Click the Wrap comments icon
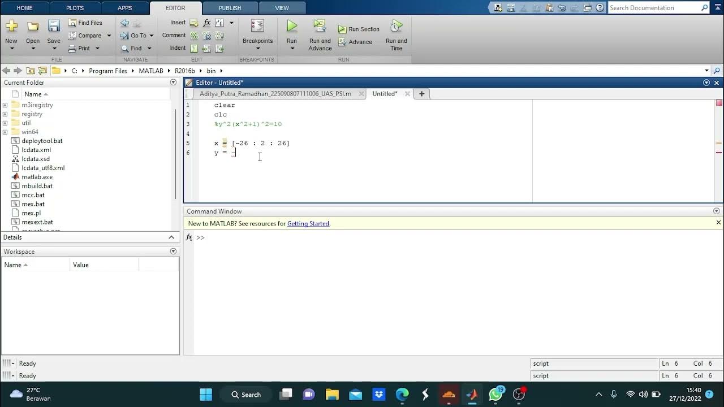Image resolution: width=724 pixels, height=407 pixels. pyautogui.click(x=219, y=36)
